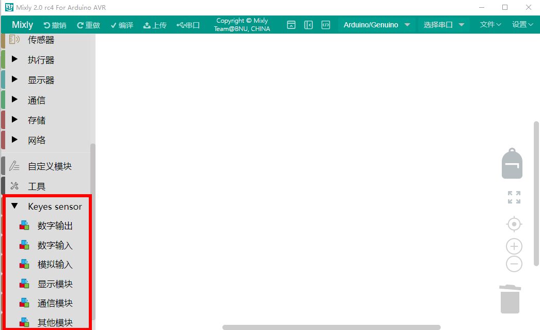Open 工具 tools category
Screen dimensions: 540x330
tap(37, 186)
